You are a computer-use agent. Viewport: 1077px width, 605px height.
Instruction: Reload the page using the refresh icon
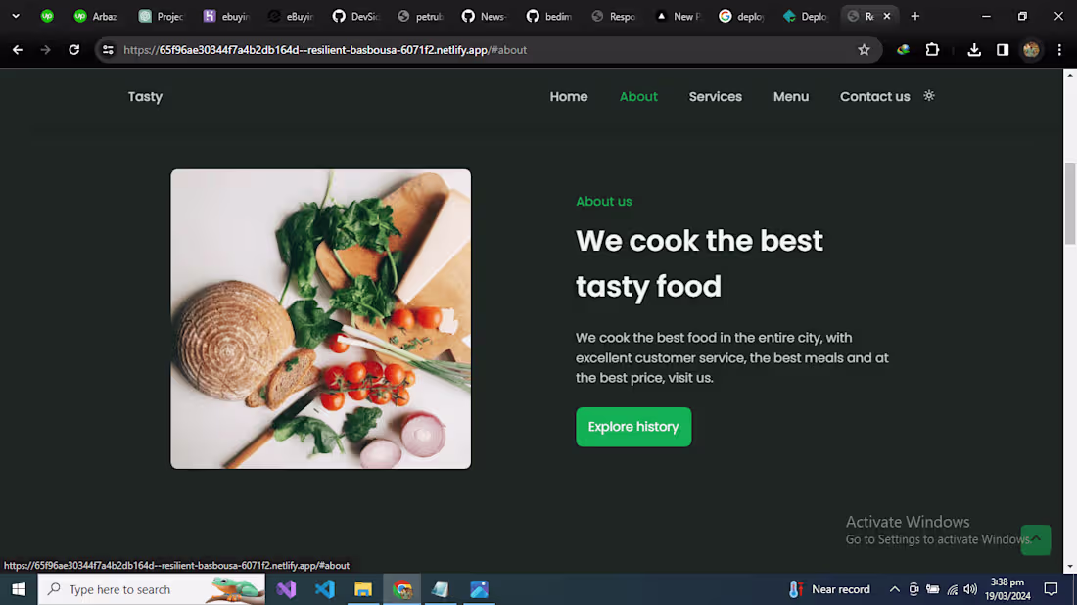pyautogui.click(x=74, y=49)
